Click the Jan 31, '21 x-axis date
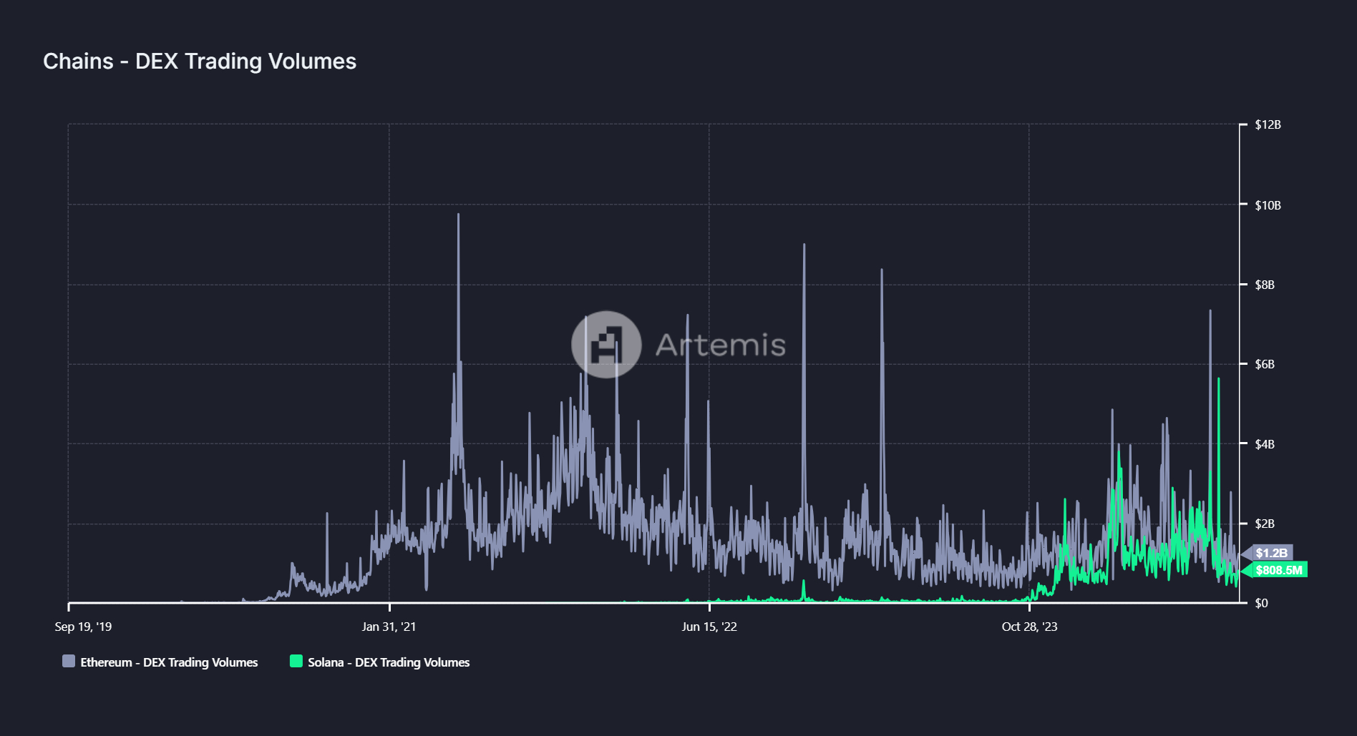 (x=389, y=627)
